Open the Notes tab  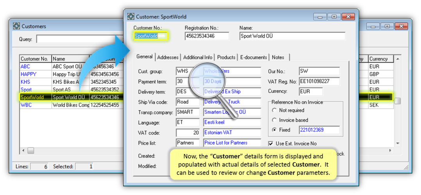coord(278,57)
